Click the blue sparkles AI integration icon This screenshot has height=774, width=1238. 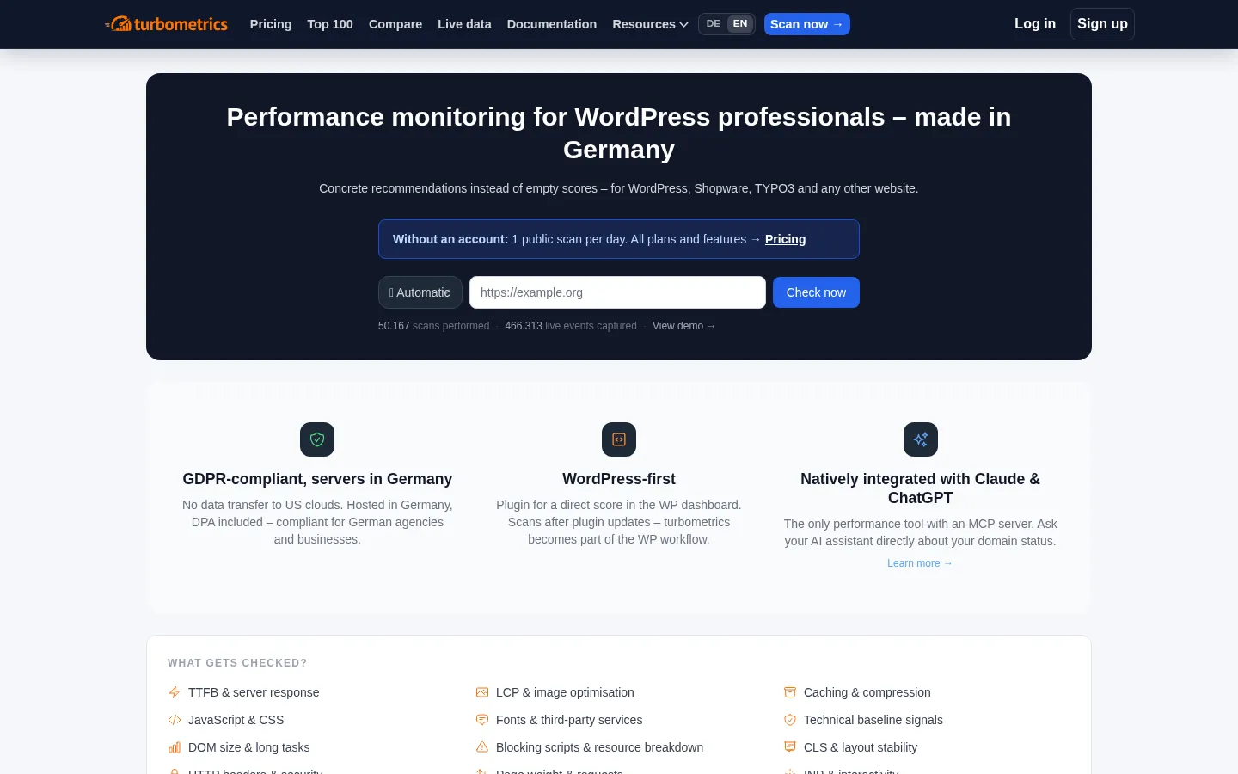click(x=920, y=439)
